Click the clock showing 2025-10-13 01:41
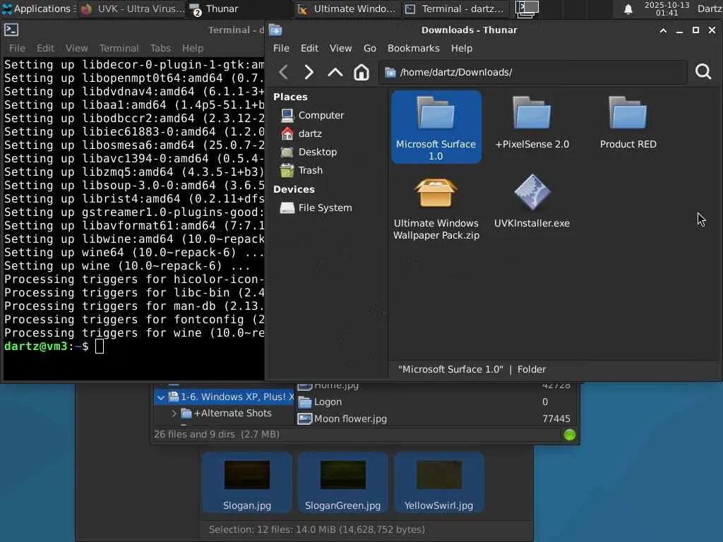 pos(667,8)
